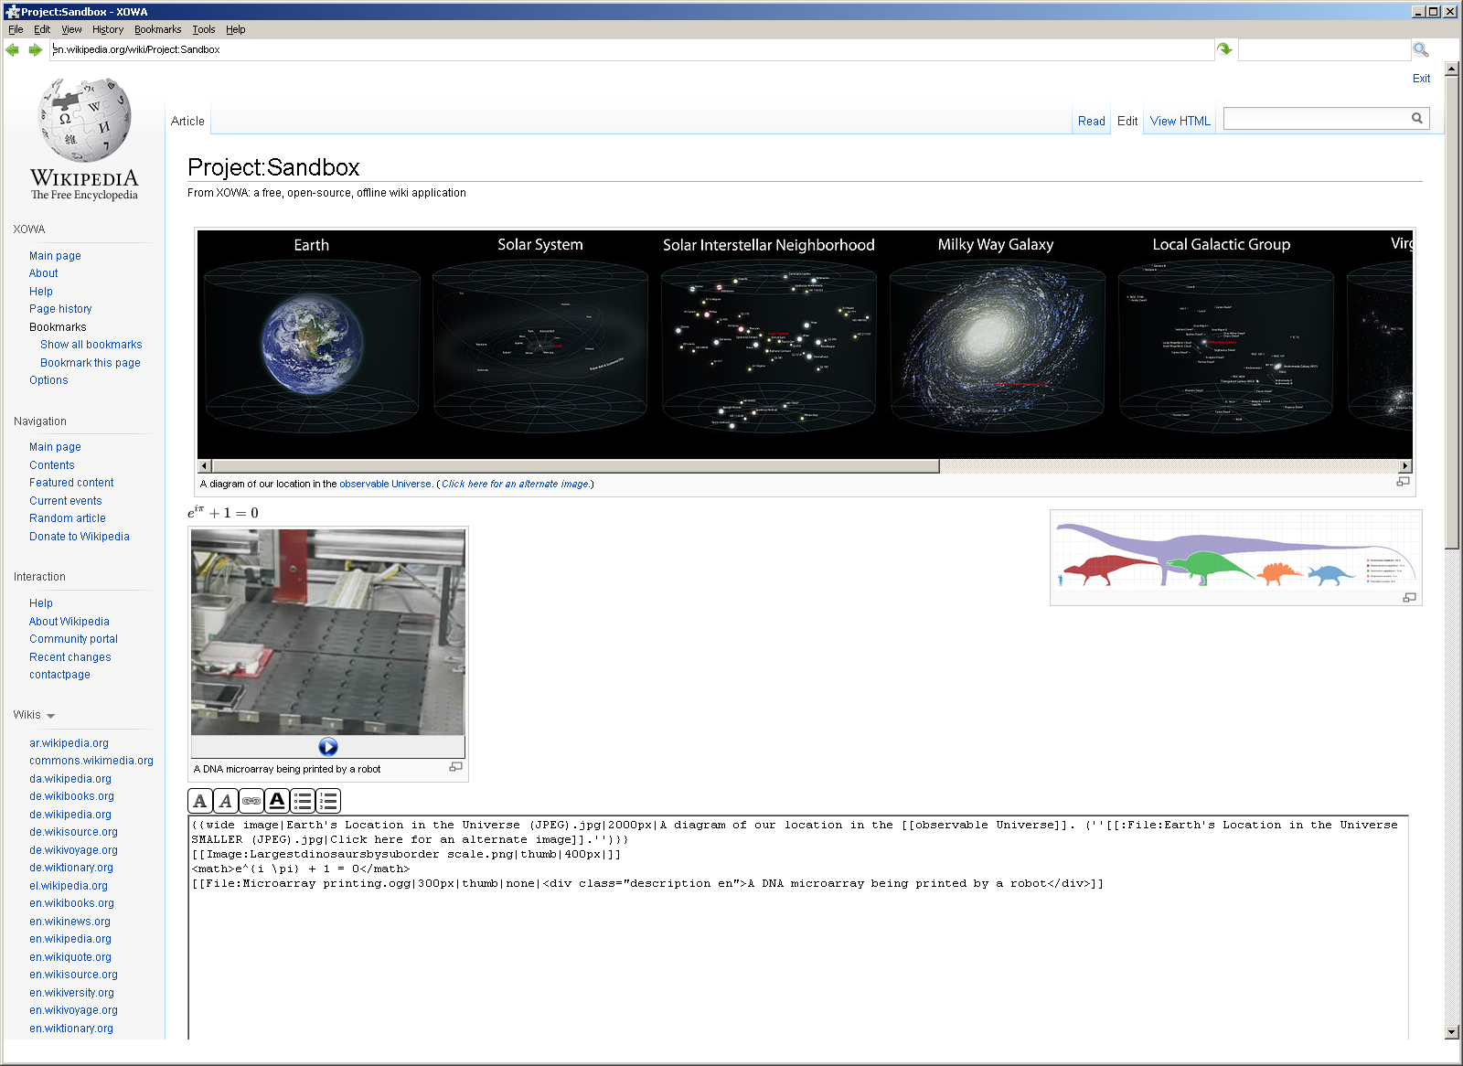This screenshot has height=1066, width=1463.
Task: Go back with the green back arrow
Action: (13, 50)
